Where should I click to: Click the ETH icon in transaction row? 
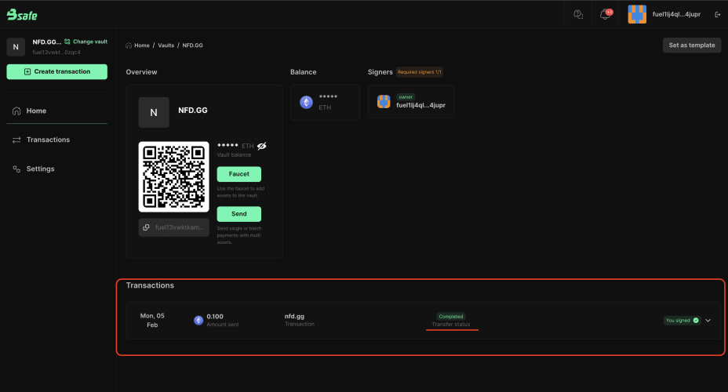[x=198, y=320]
